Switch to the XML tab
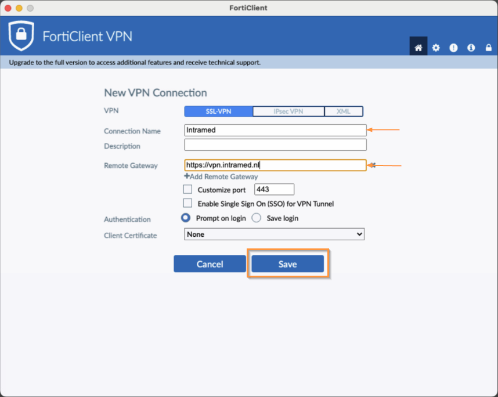The image size is (498, 397). pyautogui.click(x=343, y=111)
